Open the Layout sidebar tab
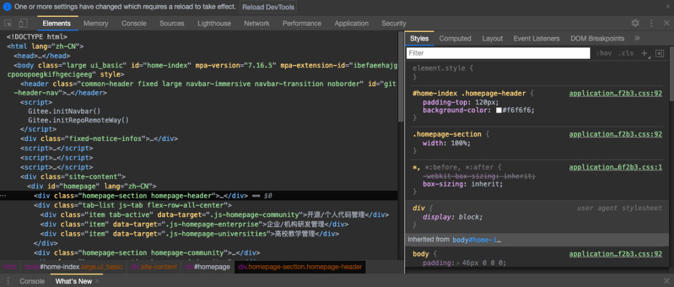The height and width of the screenshot is (287, 674). tap(492, 38)
